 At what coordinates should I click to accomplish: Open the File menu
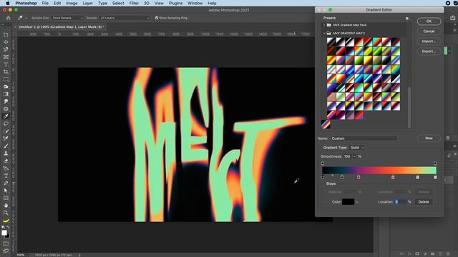click(45, 3)
